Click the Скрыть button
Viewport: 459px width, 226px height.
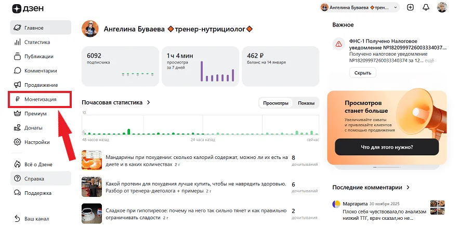(x=363, y=73)
